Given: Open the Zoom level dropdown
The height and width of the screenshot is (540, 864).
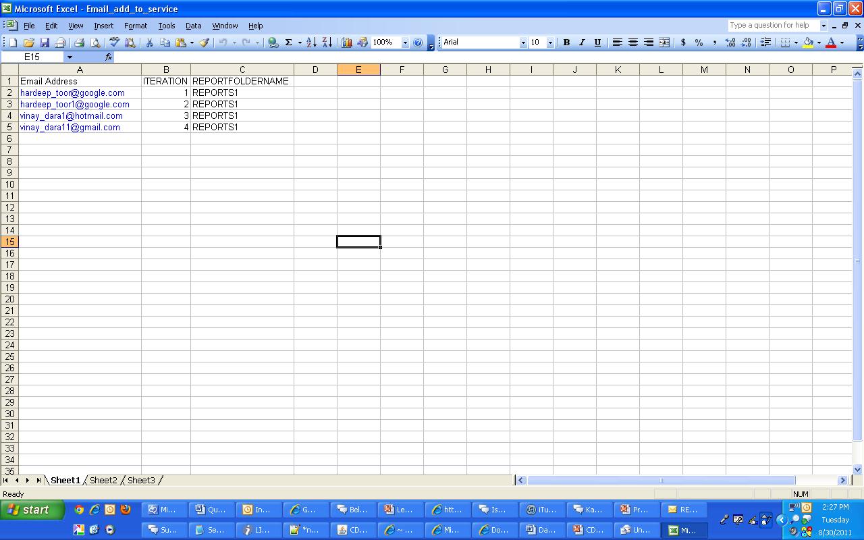Looking at the screenshot, I should [x=405, y=42].
